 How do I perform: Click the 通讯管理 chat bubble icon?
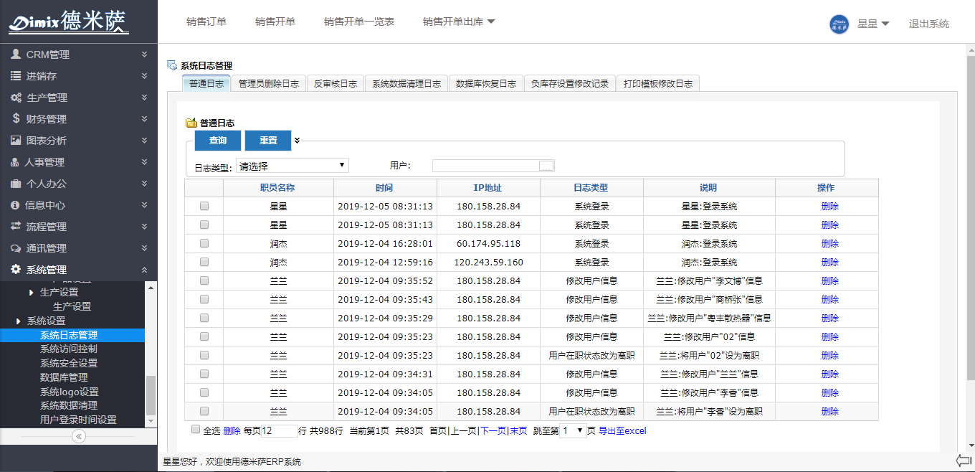tap(16, 247)
